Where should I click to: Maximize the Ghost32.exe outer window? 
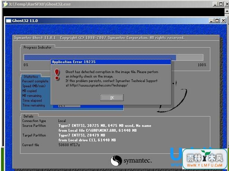pyautogui.click(x=221, y=4)
